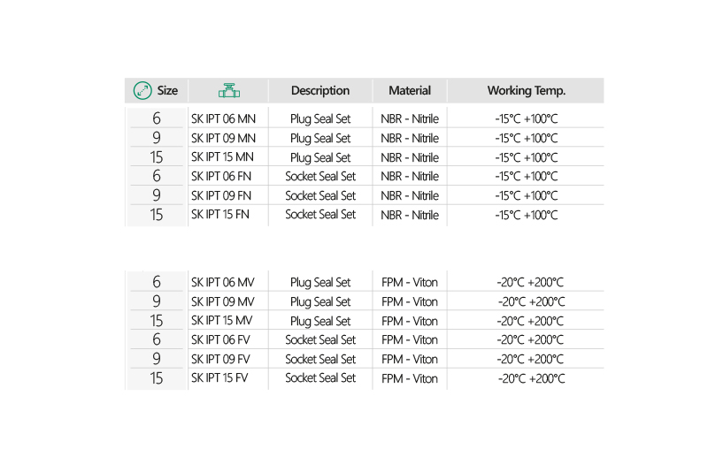Choose the SK IPT 15 MN code
Image resolution: width=708 pixels, height=472 pixels.
tap(223, 157)
